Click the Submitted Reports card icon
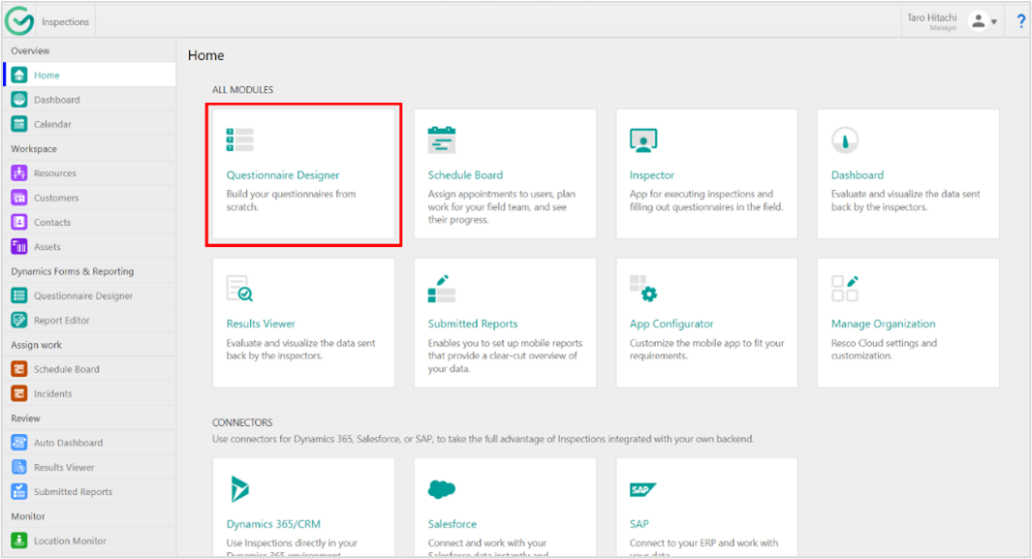Viewport: 1032px width, 559px height. (x=442, y=289)
